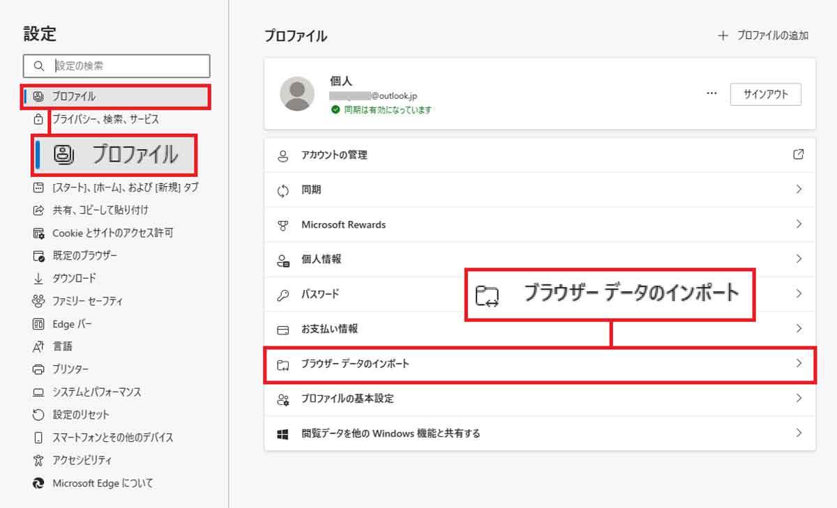Click the external link icon for アカウントの管理
The height and width of the screenshot is (508, 837).
pyautogui.click(x=799, y=155)
